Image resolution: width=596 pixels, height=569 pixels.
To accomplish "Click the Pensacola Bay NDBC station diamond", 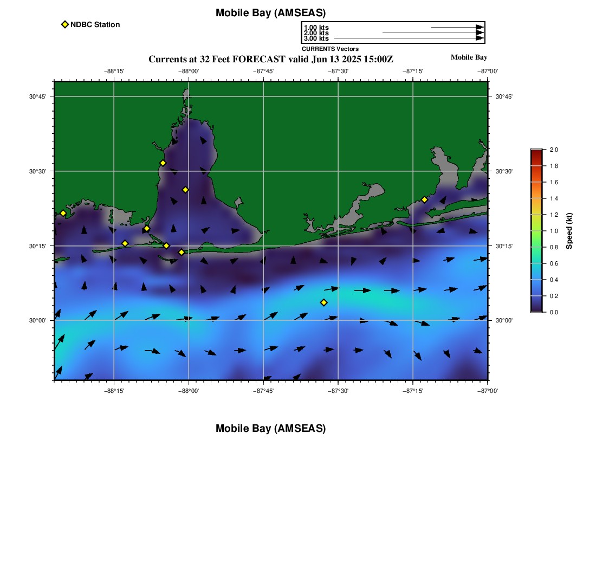I will [x=425, y=199].
